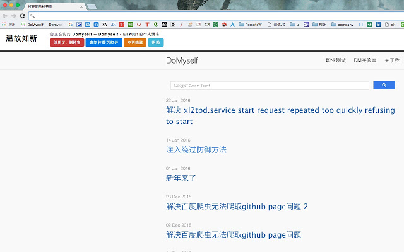Open the green sf bookmark icon
404x252 pixels.
(369, 25)
